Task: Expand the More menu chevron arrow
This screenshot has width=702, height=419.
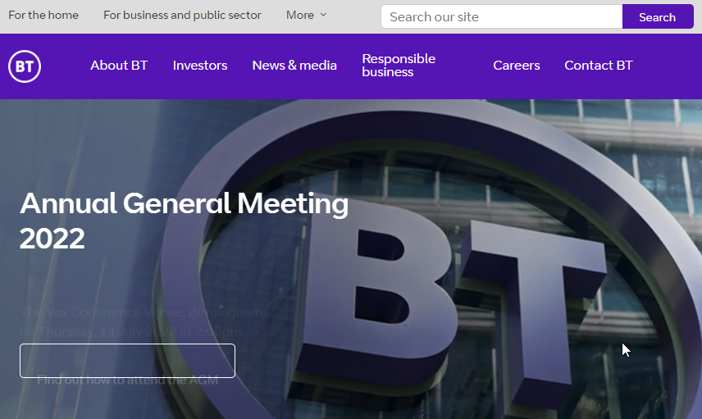Action: coord(323,16)
